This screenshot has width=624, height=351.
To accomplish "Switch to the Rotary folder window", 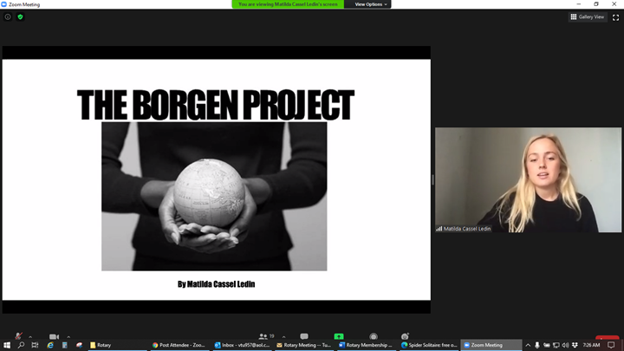I will click(x=117, y=345).
